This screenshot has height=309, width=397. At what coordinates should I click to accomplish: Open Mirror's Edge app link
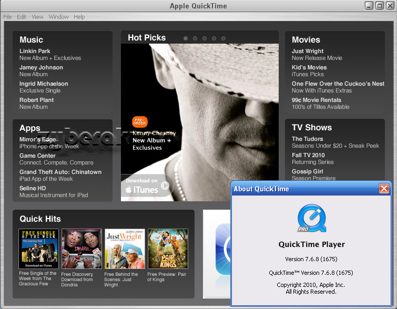(49, 143)
